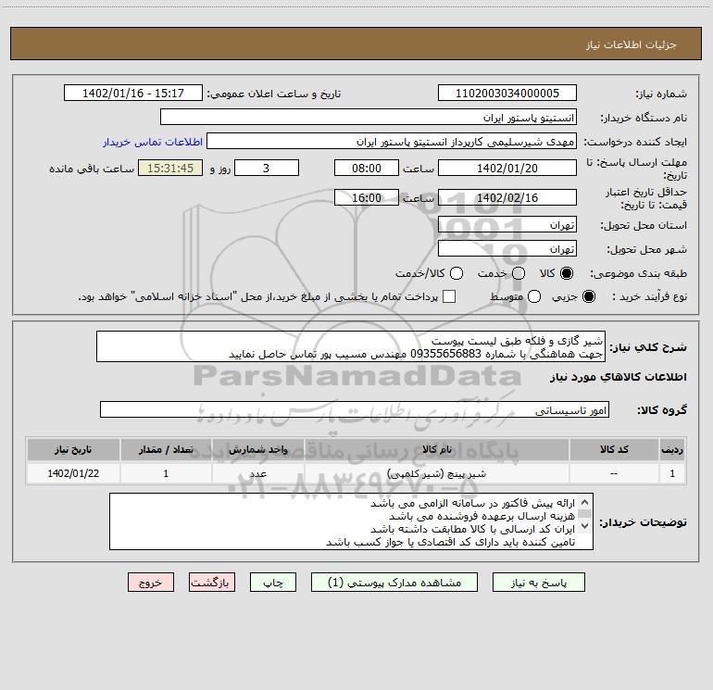The image size is (713, 690).
Task: Click the گروه کالا field امور تاسیساتی
Action: pyautogui.click(x=355, y=409)
